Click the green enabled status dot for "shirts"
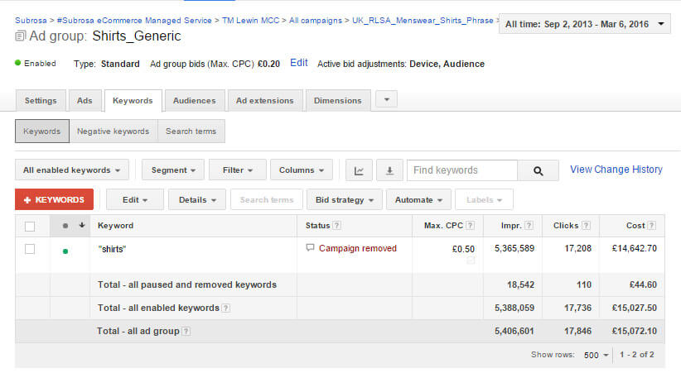 tap(65, 251)
